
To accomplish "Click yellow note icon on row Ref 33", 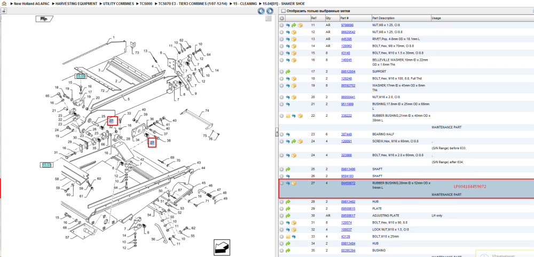I will [x=288, y=236].
